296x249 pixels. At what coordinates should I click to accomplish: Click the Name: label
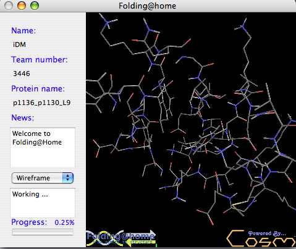click(x=23, y=30)
